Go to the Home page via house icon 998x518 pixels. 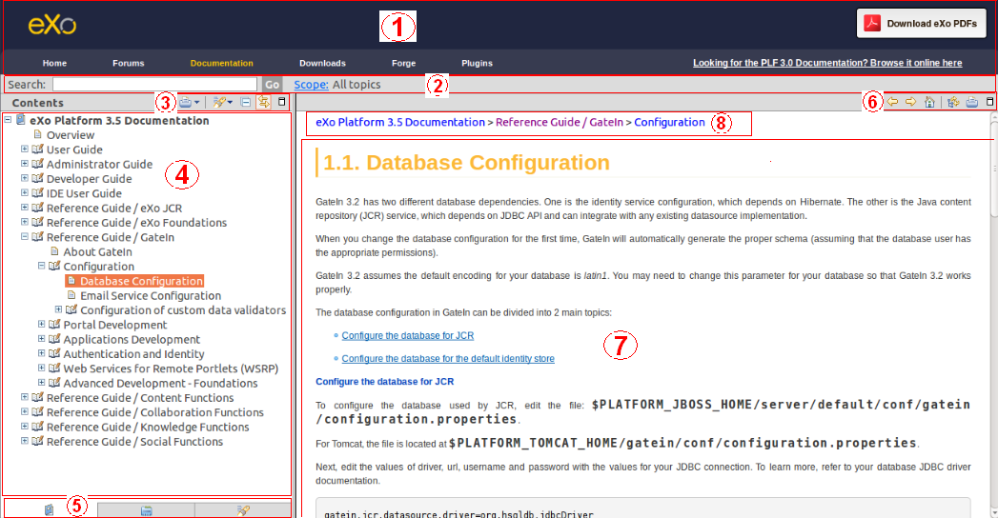tap(930, 102)
